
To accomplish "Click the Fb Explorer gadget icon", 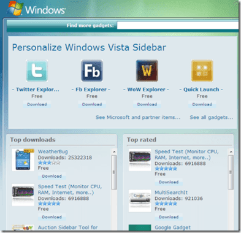I will 92,71.
